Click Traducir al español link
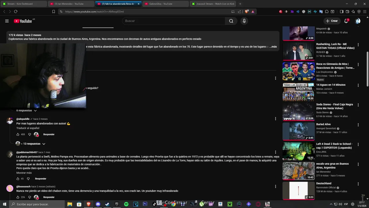Image resolution: width=369 pixels, height=208 pixels. pos(28,128)
